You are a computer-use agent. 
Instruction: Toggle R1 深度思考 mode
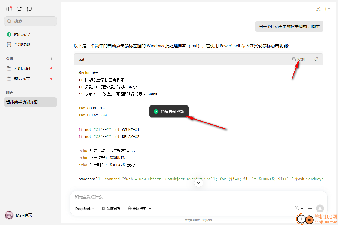pyautogui.click(x=111, y=208)
